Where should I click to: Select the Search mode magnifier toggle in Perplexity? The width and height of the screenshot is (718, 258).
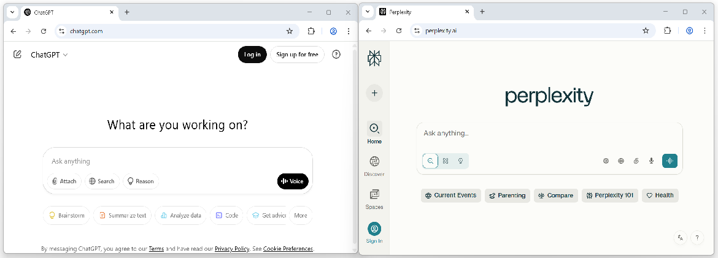point(430,161)
